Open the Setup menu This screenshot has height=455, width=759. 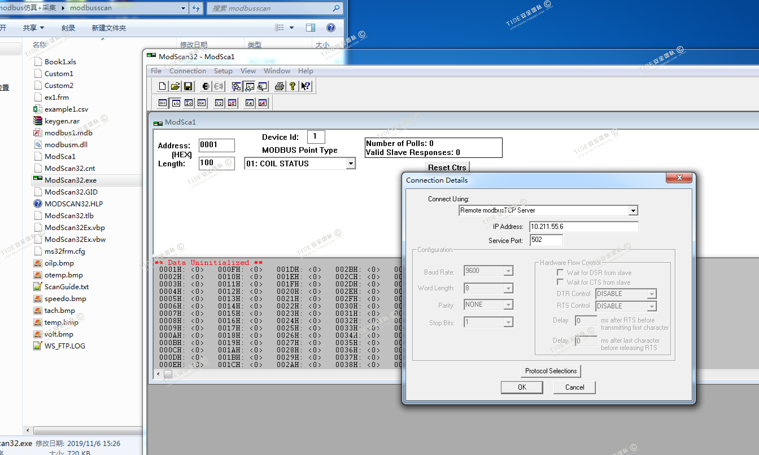(223, 71)
